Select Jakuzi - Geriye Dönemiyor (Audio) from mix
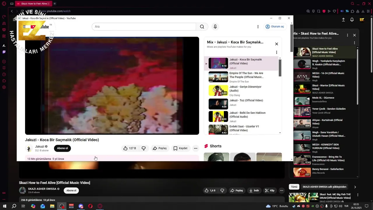Image resolution: width=373 pixels, height=210 pixels. coord(241,91)
